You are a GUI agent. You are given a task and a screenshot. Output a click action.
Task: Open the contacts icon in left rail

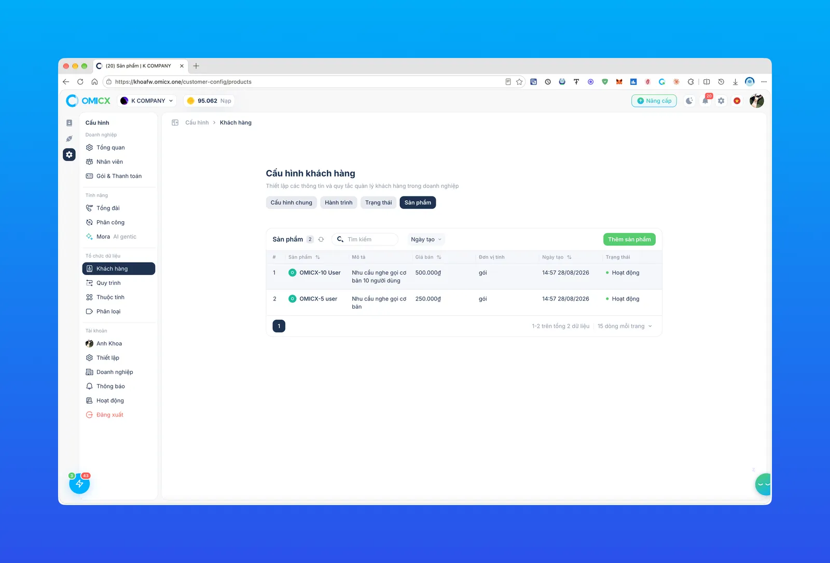click(69, 123)
